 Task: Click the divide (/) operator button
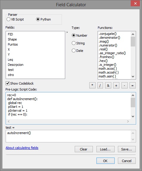tap(100, 85)
